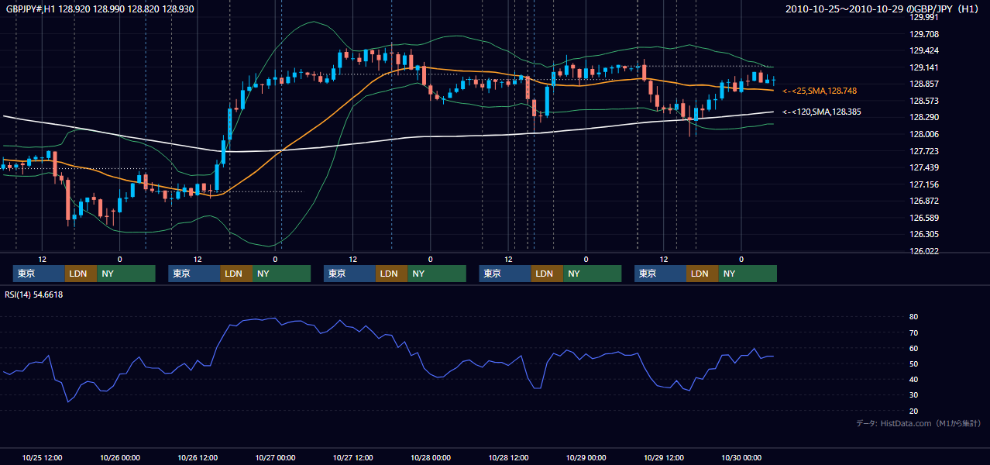Click RSI scale level 40
This screenshot has height=465, width=990.
(x=914, y=379)
